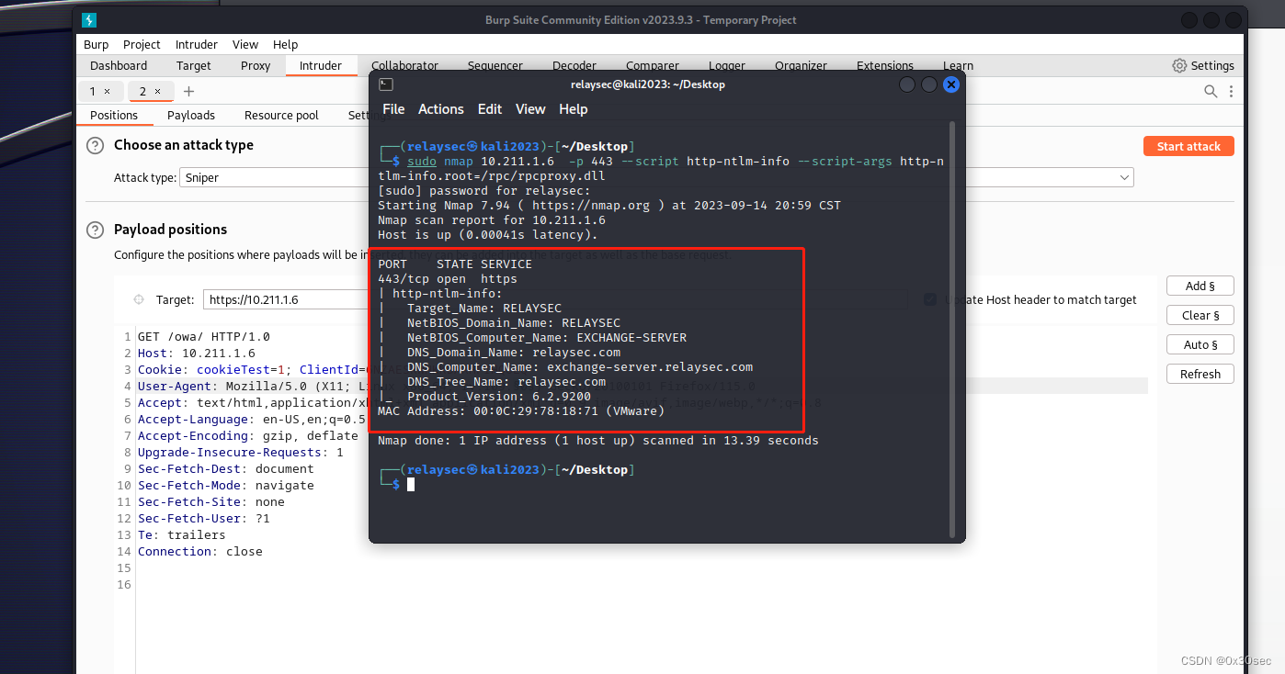1285x674 pixels.
Task: Open the Burp menu
Action: pos(96,44)
